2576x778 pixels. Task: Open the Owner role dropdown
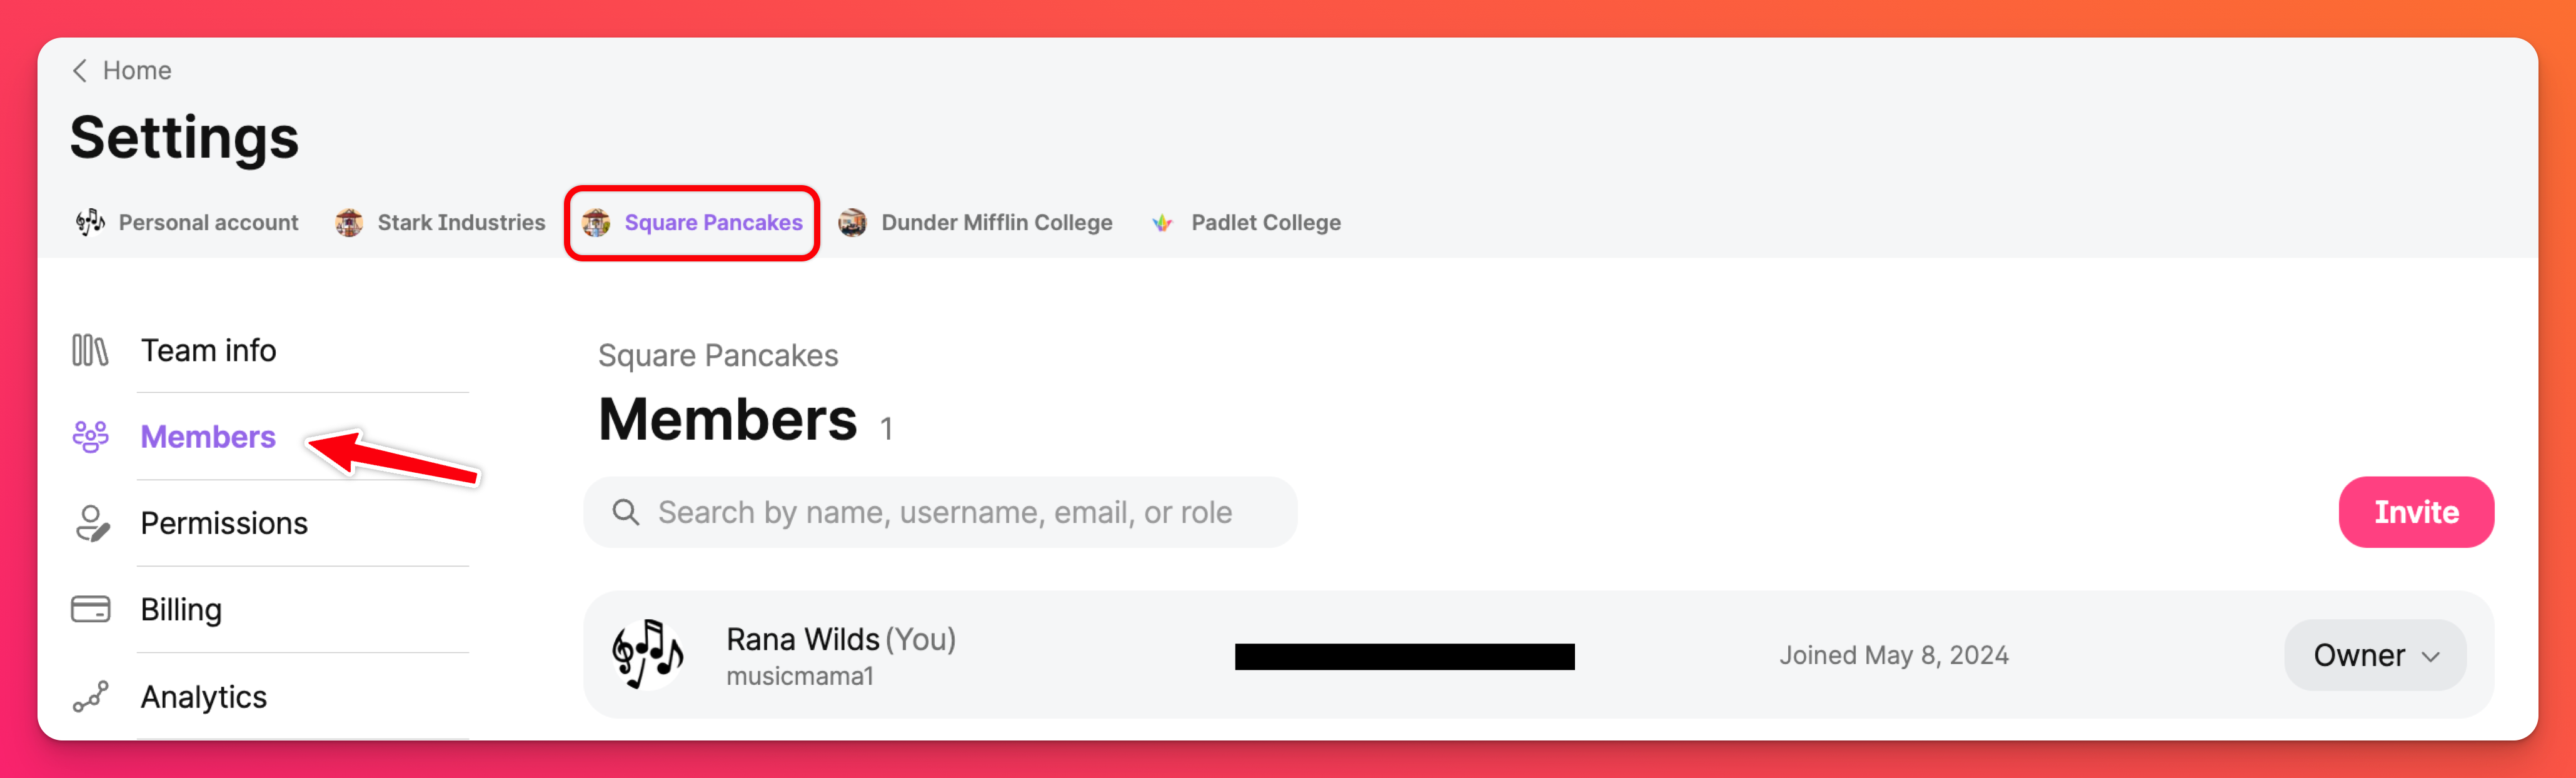click(2375, 655)
